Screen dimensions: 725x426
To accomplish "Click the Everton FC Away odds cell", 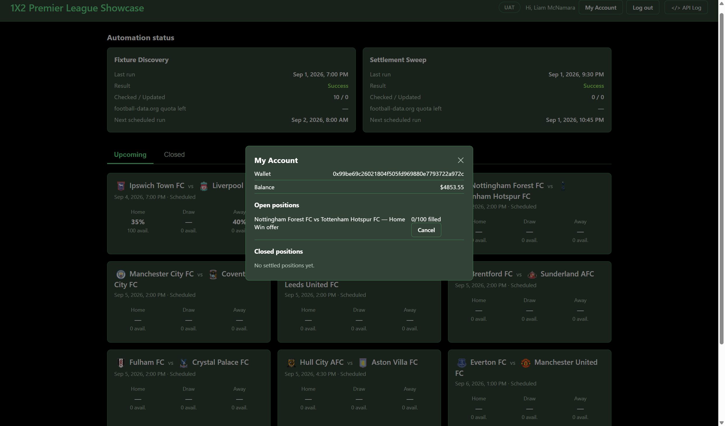I will point(580,408).
